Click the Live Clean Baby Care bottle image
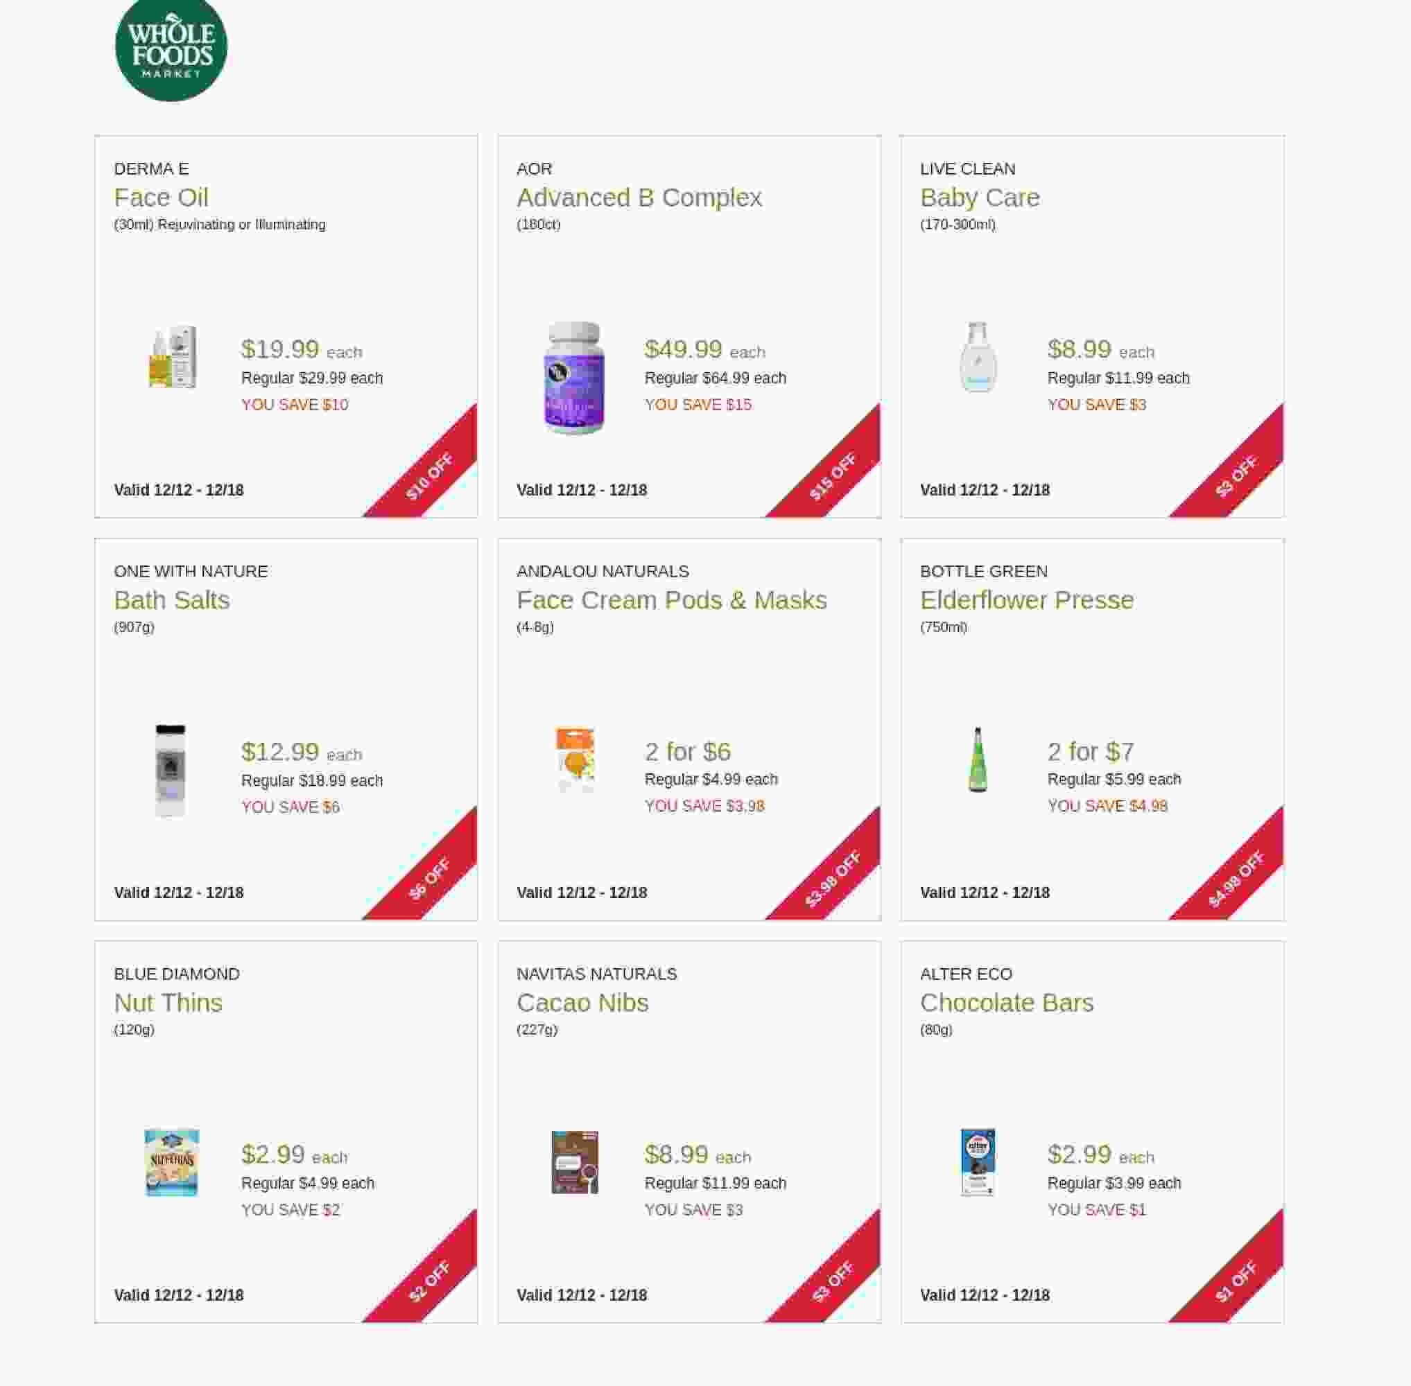This screenshot has height=1386, width=1411. click(978, 357)
